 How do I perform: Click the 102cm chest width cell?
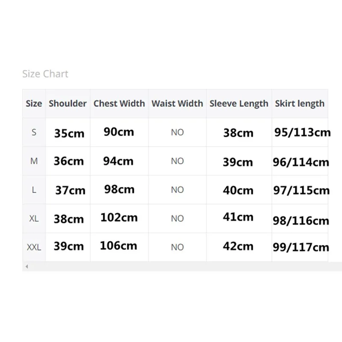[x=119, y=217]
